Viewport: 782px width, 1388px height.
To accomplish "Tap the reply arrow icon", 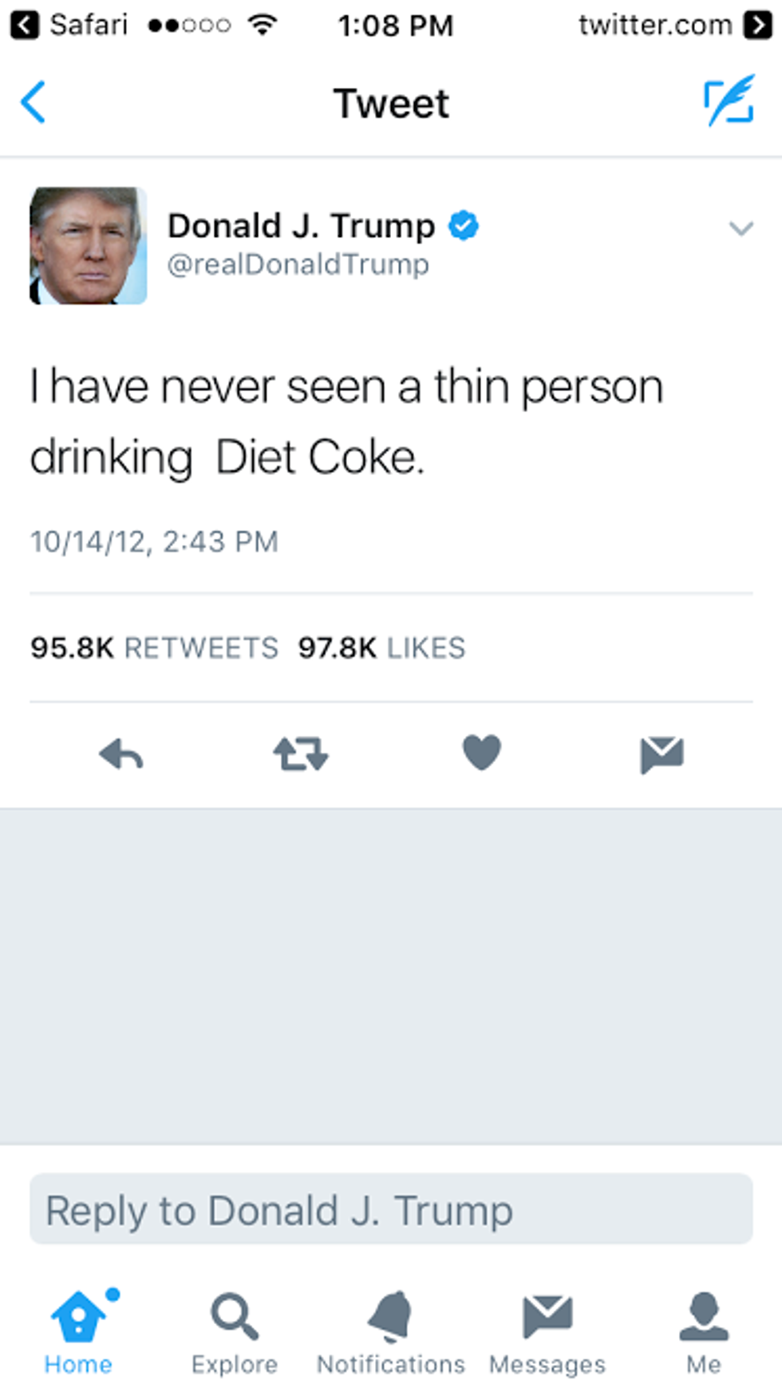I will pos(121,753).
